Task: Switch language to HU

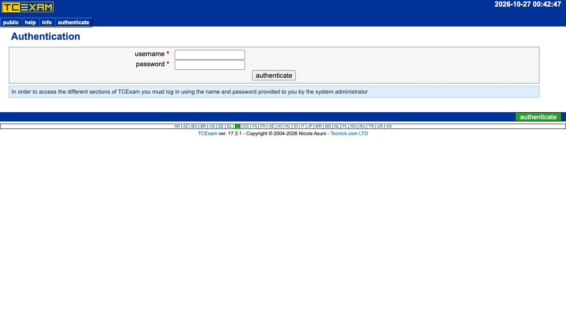Action: point(287,126)
